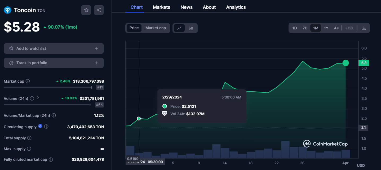Switch to line chart view

tap(179, 28)
